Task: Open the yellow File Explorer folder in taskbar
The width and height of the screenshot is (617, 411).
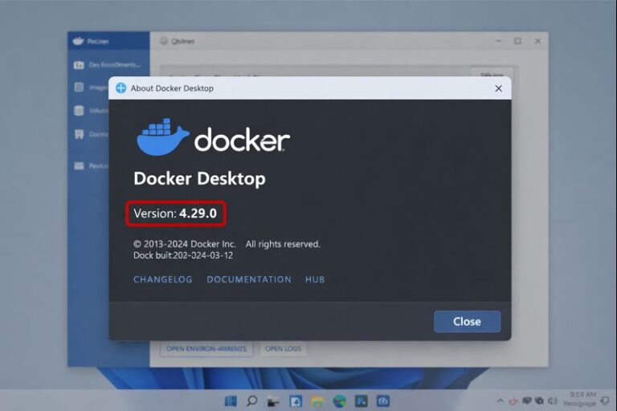Action: click(317, 401)
